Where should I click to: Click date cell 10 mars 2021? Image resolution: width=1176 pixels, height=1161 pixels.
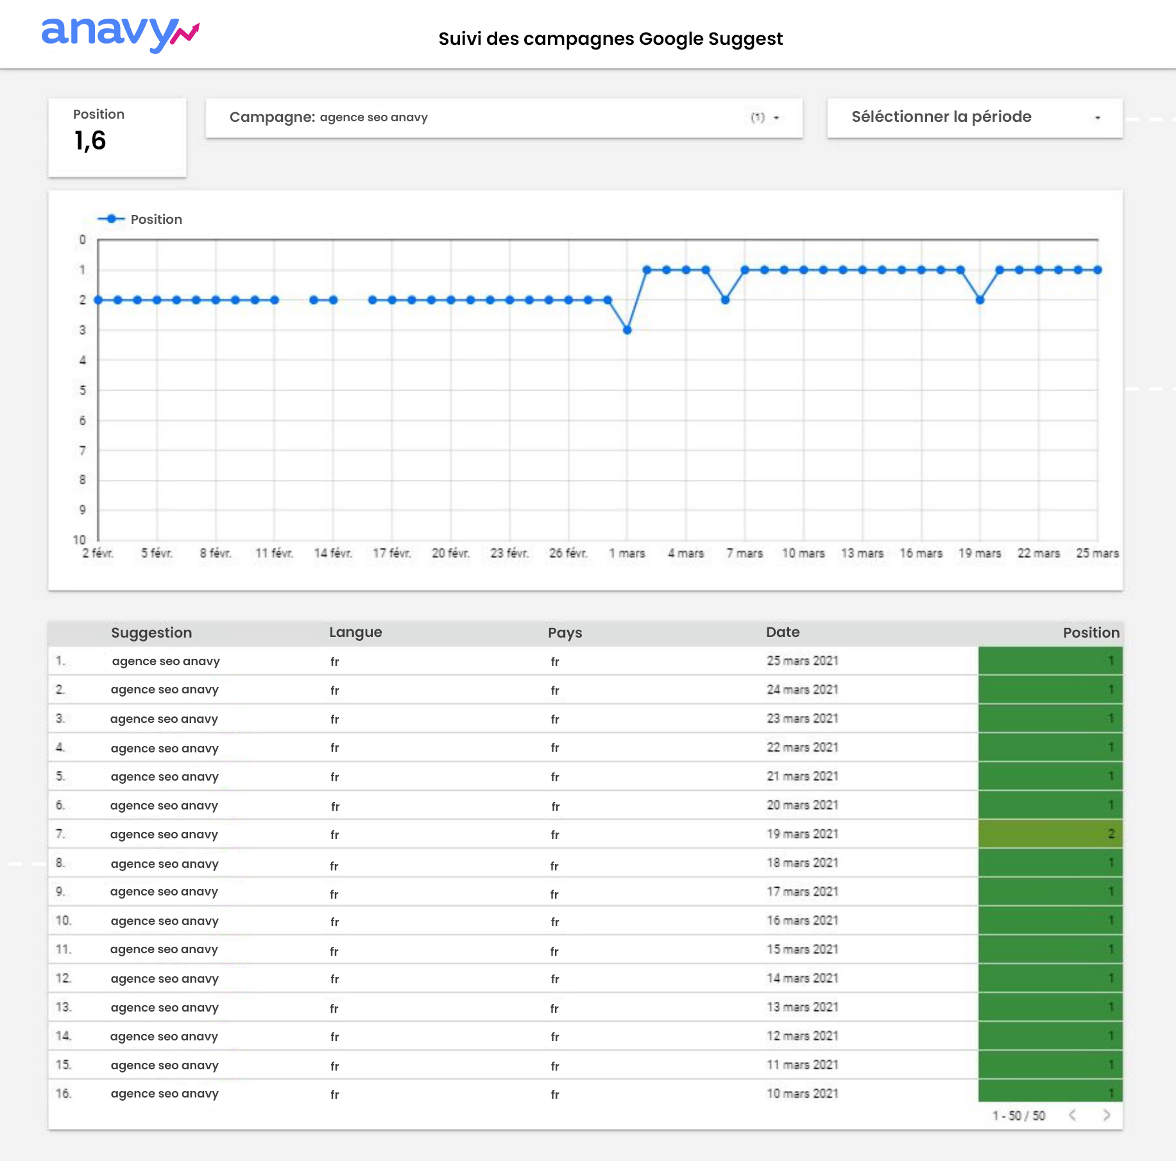pyautogui.click(x=803, y=1094)
